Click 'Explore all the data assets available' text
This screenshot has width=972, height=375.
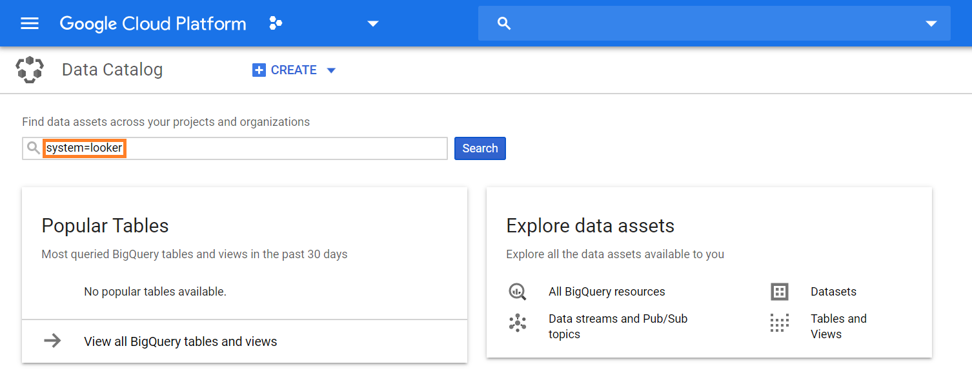point(615,254)
